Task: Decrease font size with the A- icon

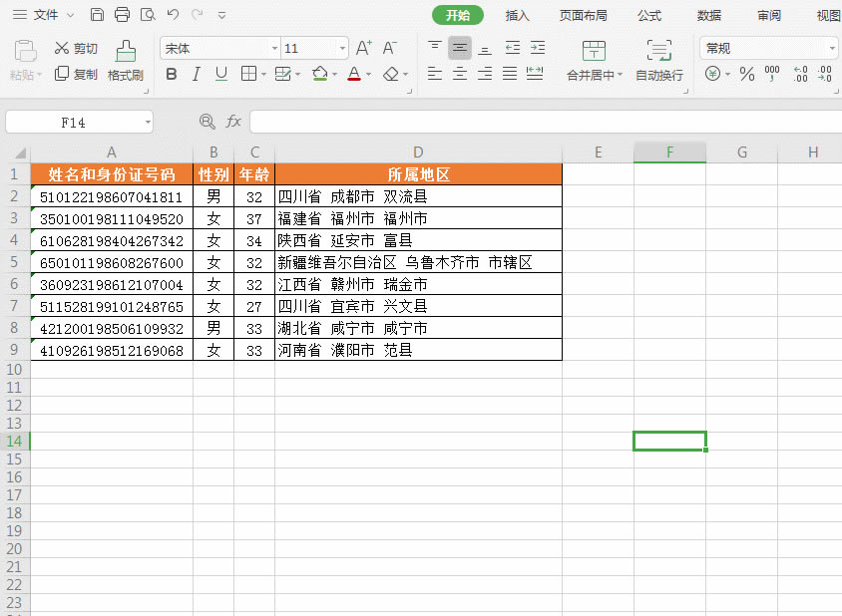Action: (x=390, y=48)
